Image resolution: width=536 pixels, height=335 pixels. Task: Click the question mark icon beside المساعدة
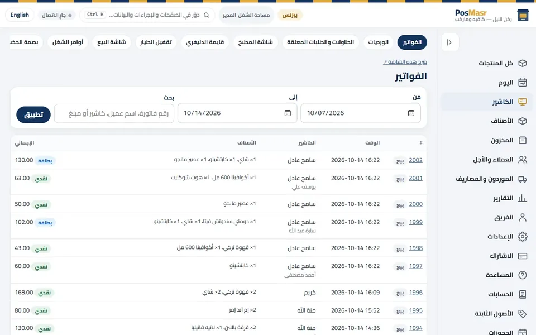[523, 275]
